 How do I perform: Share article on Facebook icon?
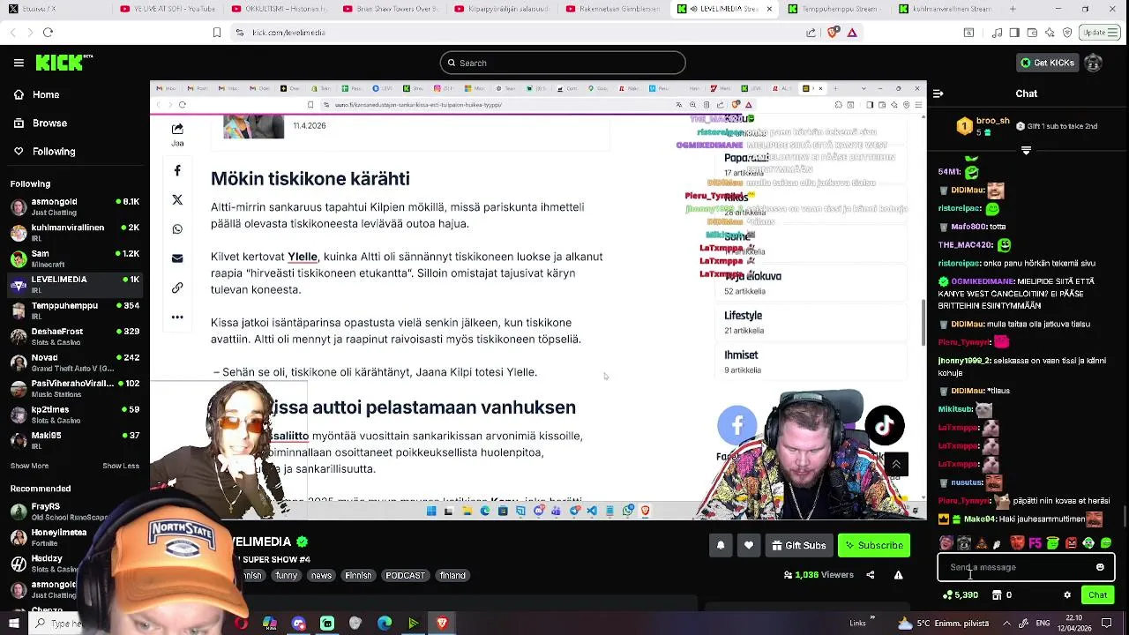click(x=177, y=170)
